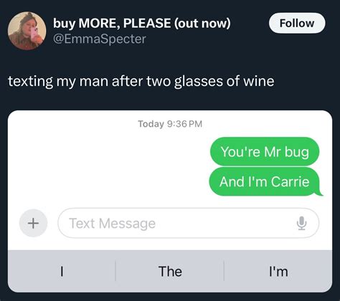Select the "The" keyboard suggestion
The width and height of the screenshot is (340, 301).
pyautogui.click(x=170, y=272)
